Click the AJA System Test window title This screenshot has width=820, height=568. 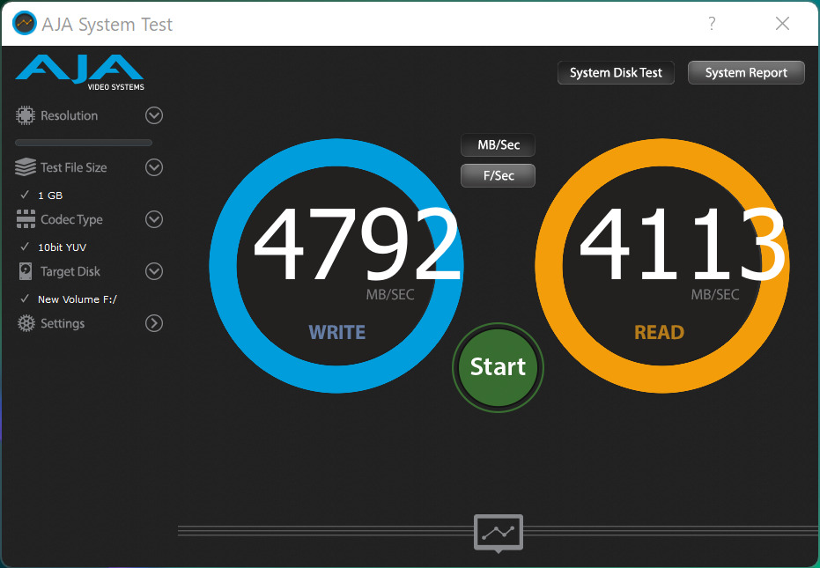coord(107,24)
